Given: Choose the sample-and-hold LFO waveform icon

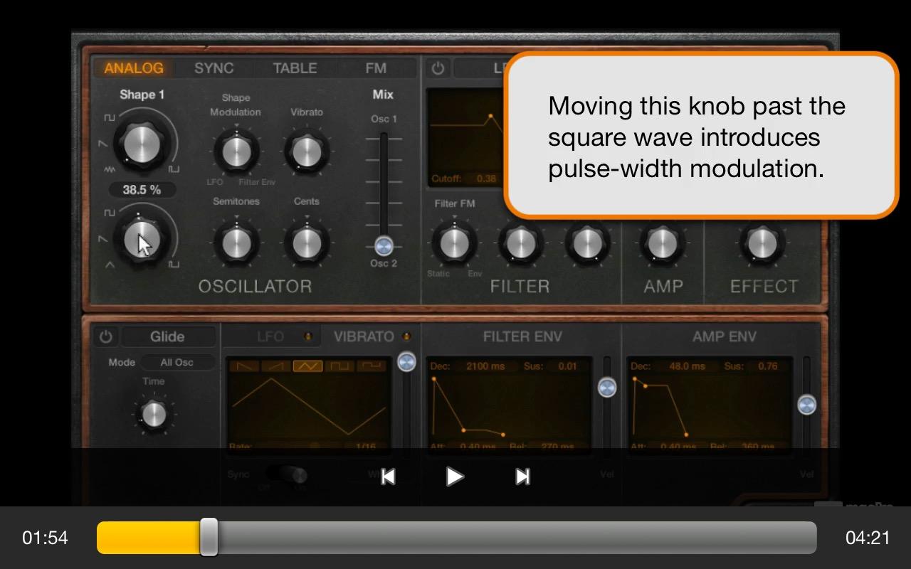Looking at the screenshot, I should pyautogui.click(x=372, y=366).
